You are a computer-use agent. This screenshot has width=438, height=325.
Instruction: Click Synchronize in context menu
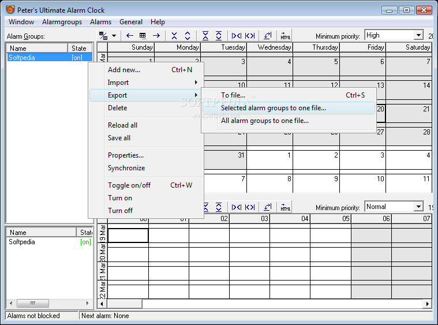click(x=146, y=168)
